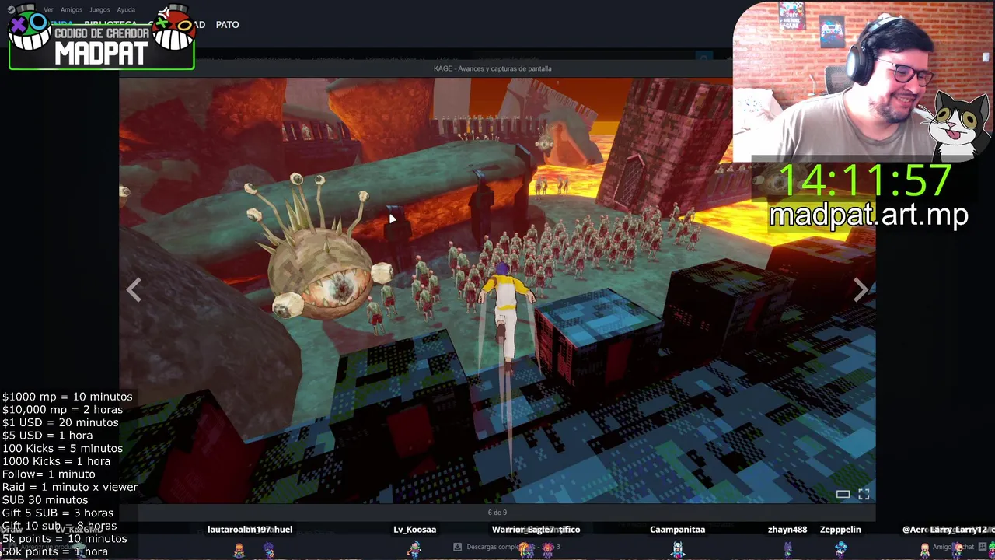Open the Ayuda menu

tap(126, 9)
